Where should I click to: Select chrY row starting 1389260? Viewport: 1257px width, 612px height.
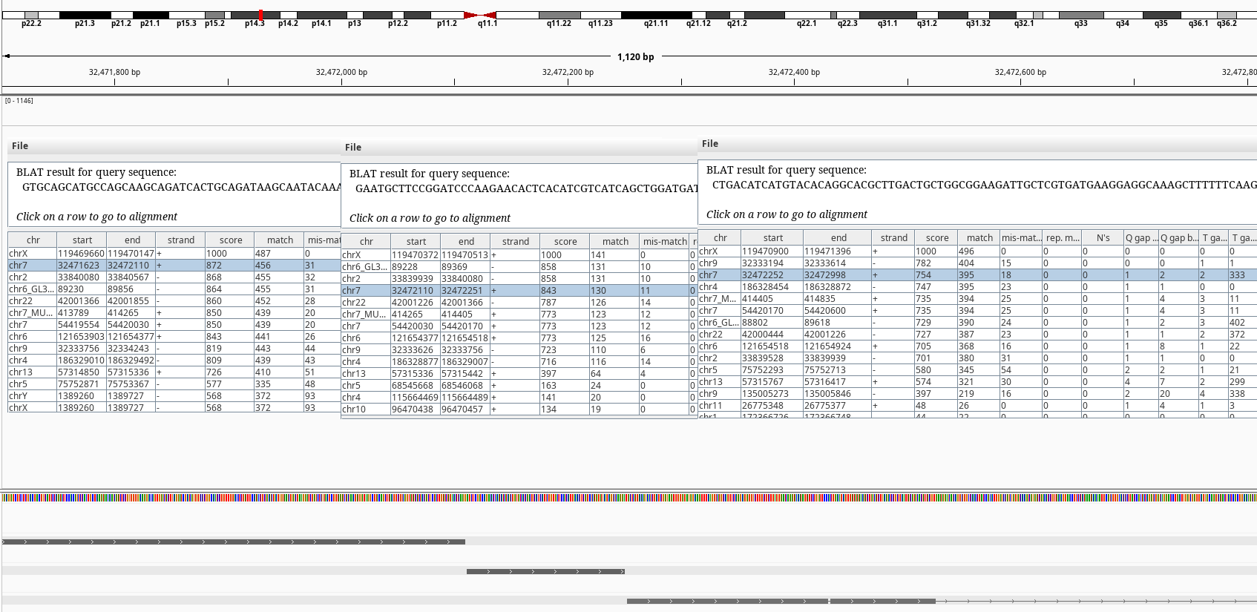click(x=174, y=395)
